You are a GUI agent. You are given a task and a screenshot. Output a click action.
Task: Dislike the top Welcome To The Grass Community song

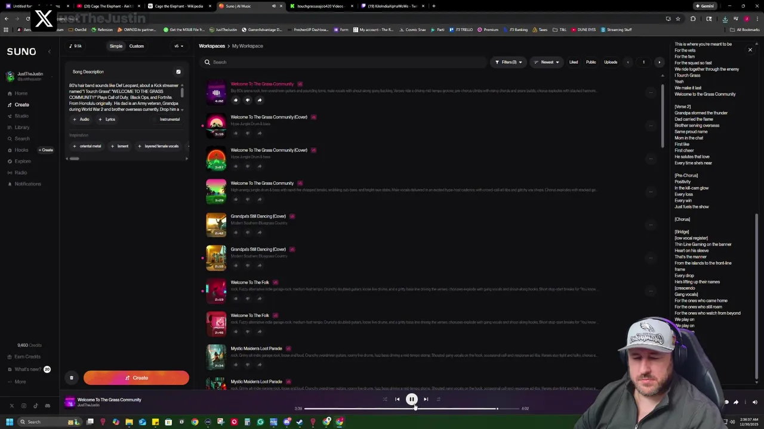click(247, 100)
